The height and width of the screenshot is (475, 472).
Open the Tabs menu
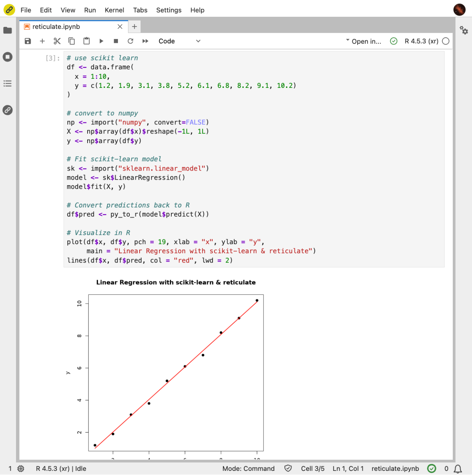click(x=140, y=10)
